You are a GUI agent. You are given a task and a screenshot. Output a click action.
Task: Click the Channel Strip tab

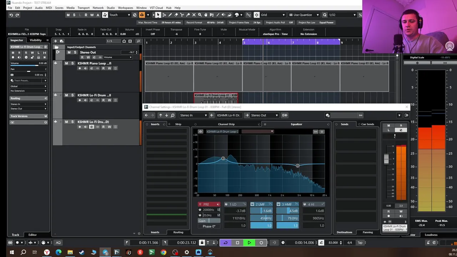coord(226,124)
